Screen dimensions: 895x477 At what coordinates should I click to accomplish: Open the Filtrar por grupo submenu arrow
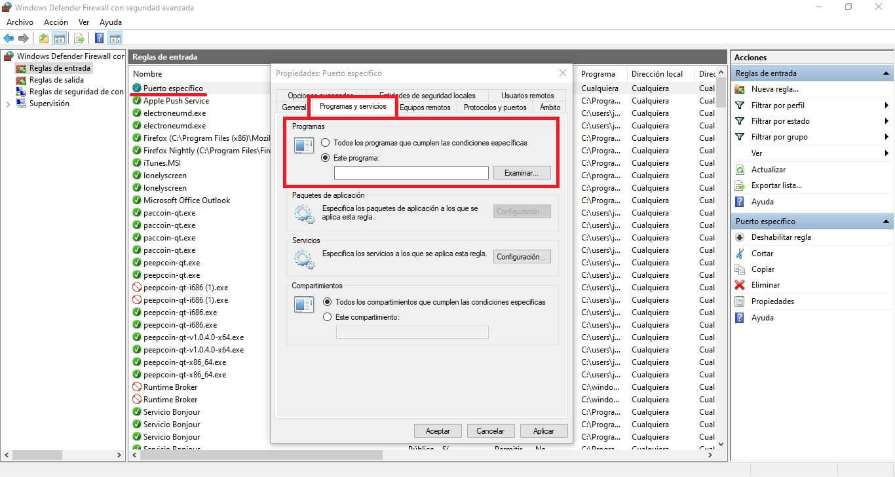pyautogui.click(x=886, y=137)
